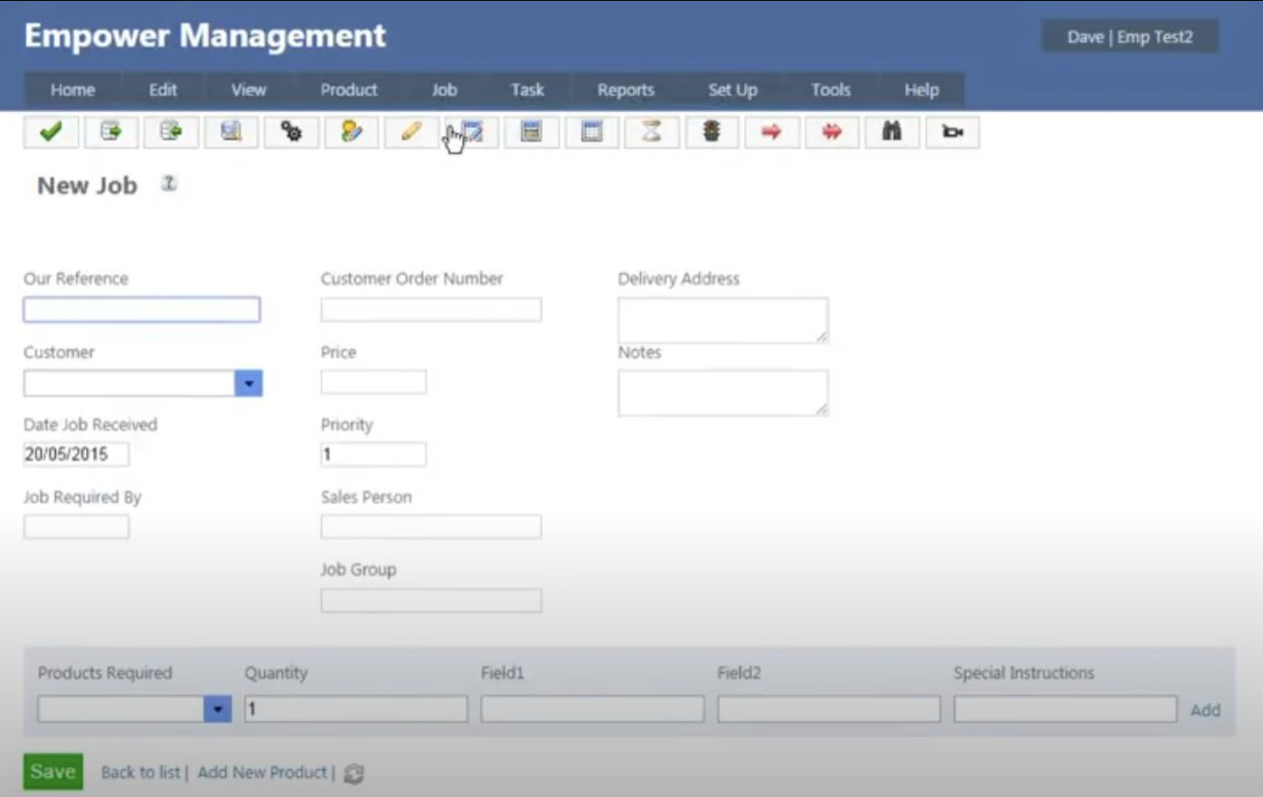Open the Reports menu
The width and height of the screenshot is (1263, 797).
(625, 90)
